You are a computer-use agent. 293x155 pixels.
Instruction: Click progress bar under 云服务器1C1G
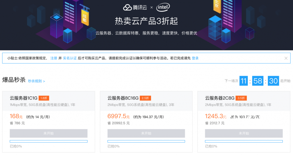point(49,141)
